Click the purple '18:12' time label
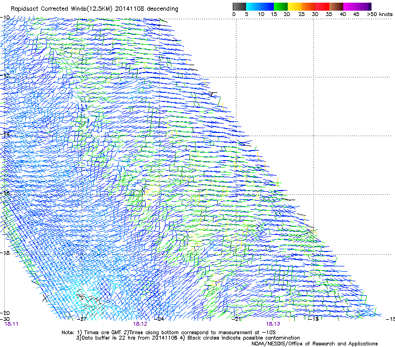 (x=140, y=324)
